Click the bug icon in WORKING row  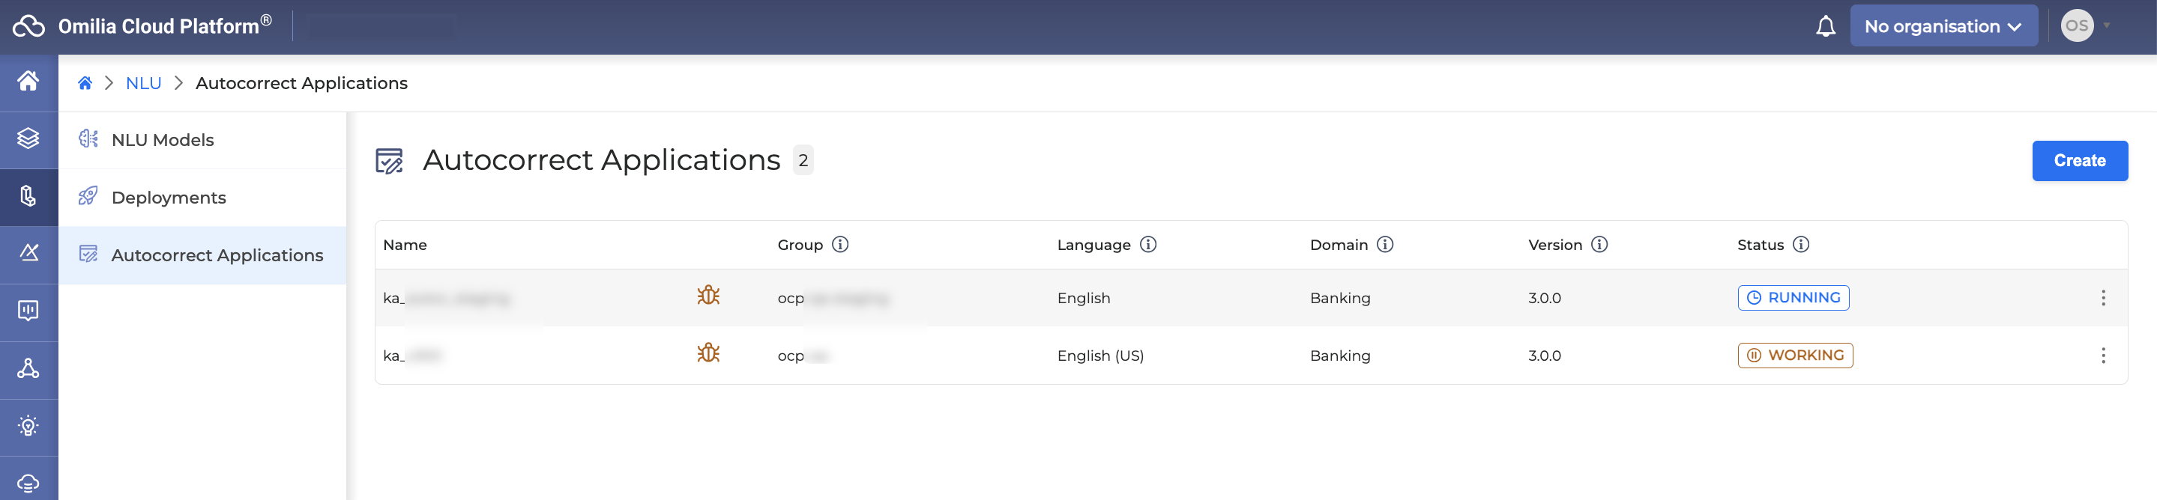click(x=708, y=354)
